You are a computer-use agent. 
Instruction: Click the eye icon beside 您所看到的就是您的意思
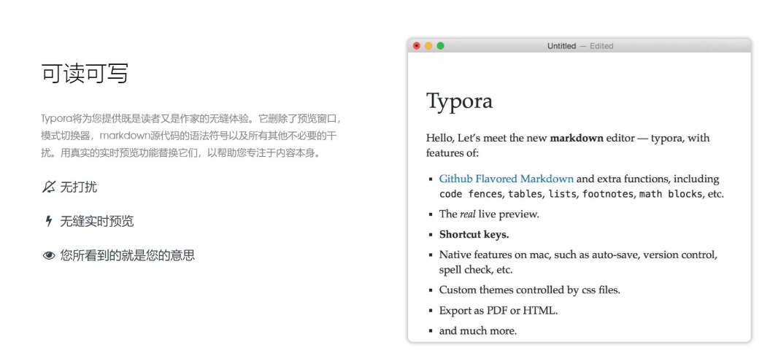49,256
